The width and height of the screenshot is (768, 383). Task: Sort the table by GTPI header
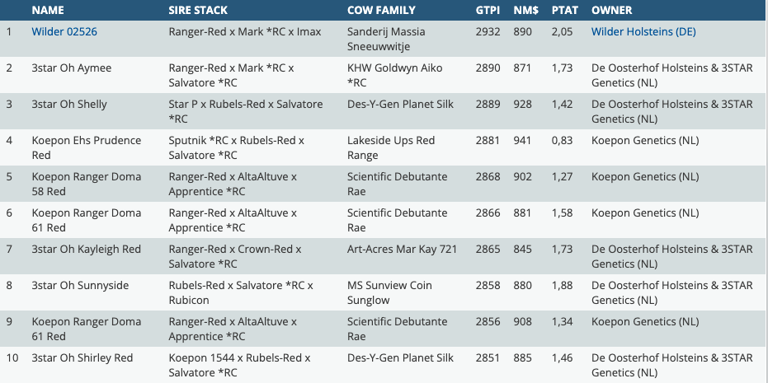488,11
